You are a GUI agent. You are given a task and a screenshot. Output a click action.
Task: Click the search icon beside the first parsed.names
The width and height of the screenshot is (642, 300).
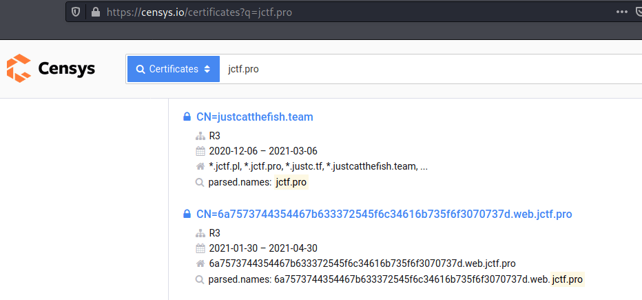(200, 183)
